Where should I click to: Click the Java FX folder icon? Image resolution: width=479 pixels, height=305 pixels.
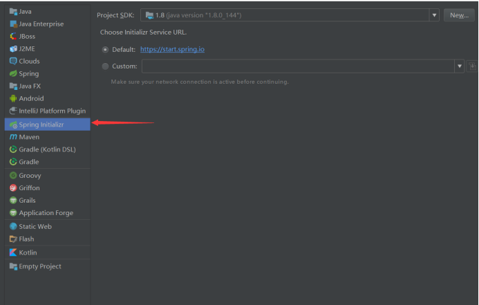pyautogui.click(x=13, y=86)
